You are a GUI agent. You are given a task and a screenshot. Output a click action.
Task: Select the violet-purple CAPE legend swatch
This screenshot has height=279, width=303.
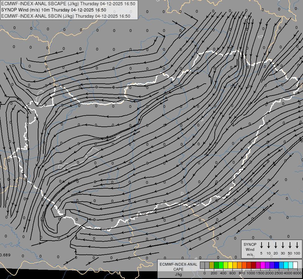pos(267,265)
